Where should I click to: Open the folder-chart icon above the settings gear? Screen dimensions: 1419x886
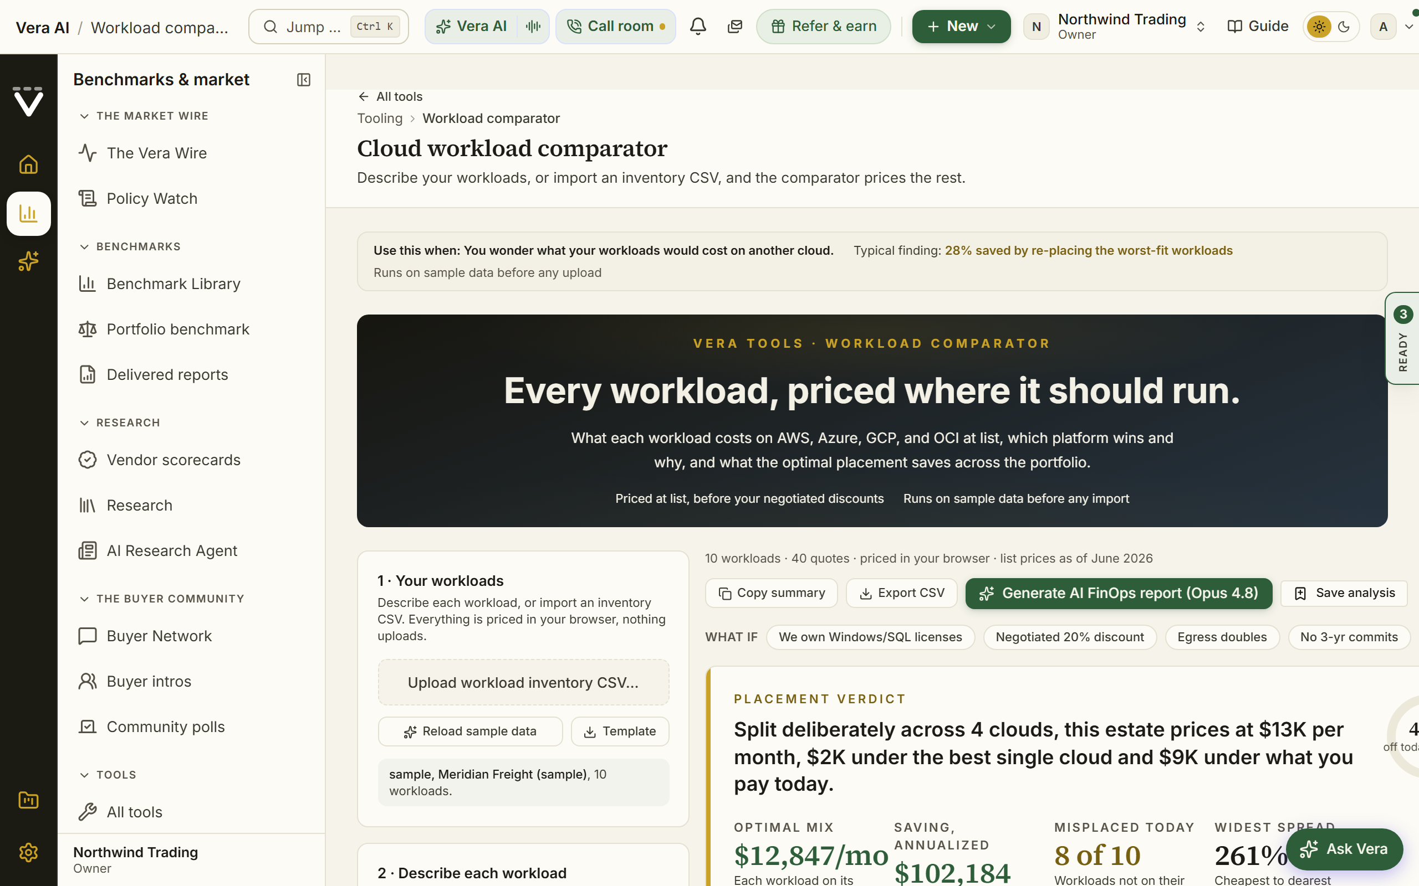pyautogui.click(x=28, y=800)
